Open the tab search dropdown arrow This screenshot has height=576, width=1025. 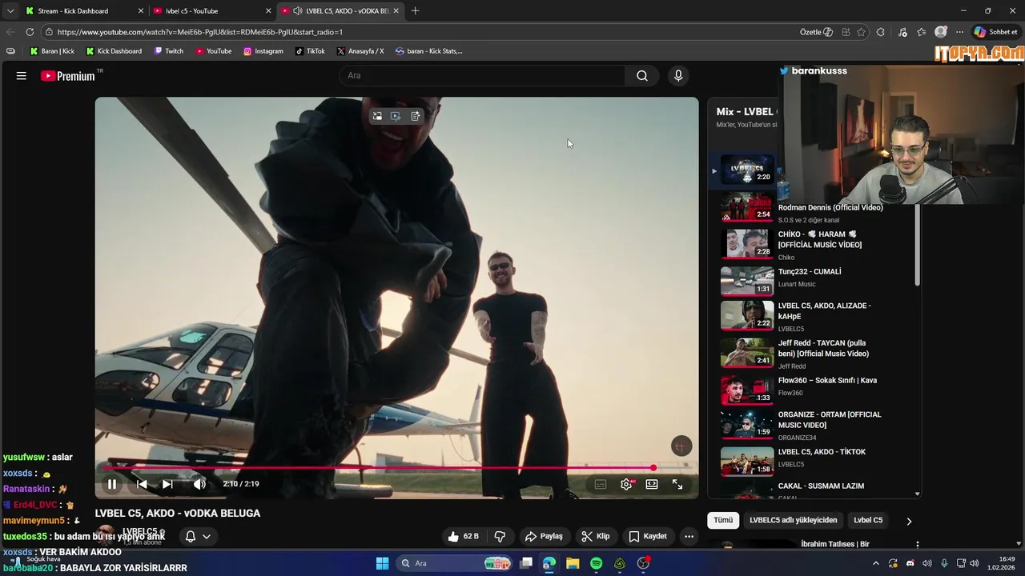pyautogui.click(x=10, y=11)
